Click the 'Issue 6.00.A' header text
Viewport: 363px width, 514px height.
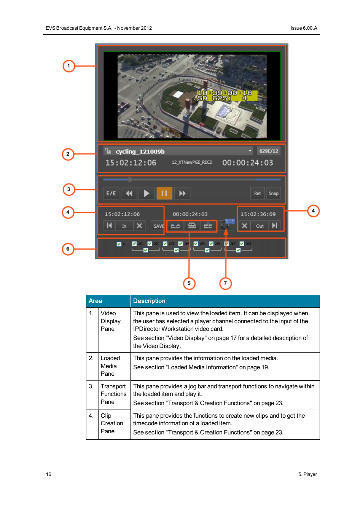[304, 28]
